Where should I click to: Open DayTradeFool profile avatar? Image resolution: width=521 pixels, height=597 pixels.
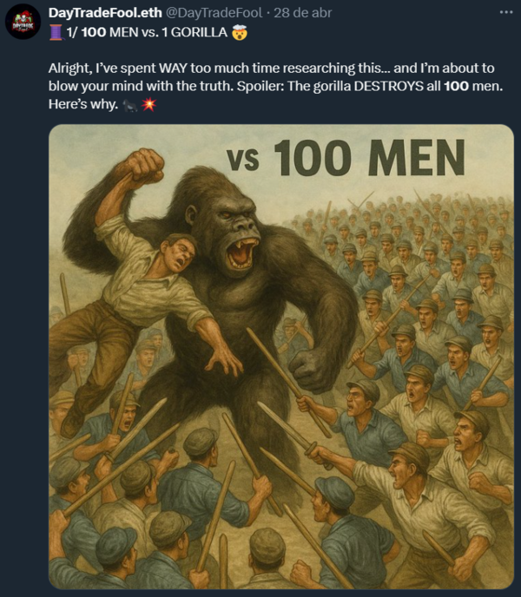pos(23,22)
